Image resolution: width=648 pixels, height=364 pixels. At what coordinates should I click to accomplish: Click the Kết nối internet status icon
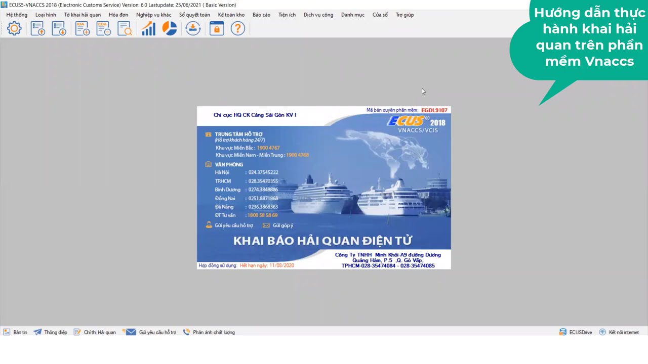click(602, 332)
